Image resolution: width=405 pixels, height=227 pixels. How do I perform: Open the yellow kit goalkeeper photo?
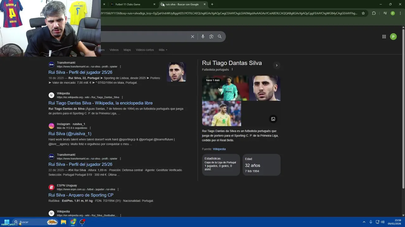pos(221,113)
